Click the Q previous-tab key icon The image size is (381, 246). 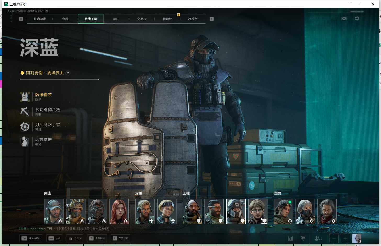pyautogui.click(x=21, y=19)
